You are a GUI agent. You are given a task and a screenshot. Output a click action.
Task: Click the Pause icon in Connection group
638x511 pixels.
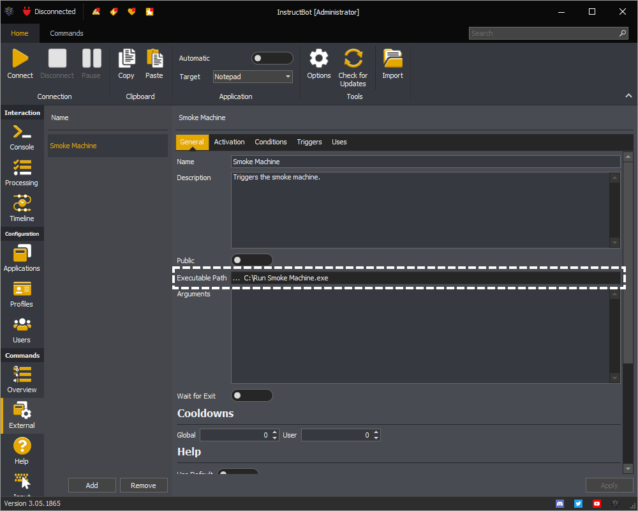[x=91, y=58]
